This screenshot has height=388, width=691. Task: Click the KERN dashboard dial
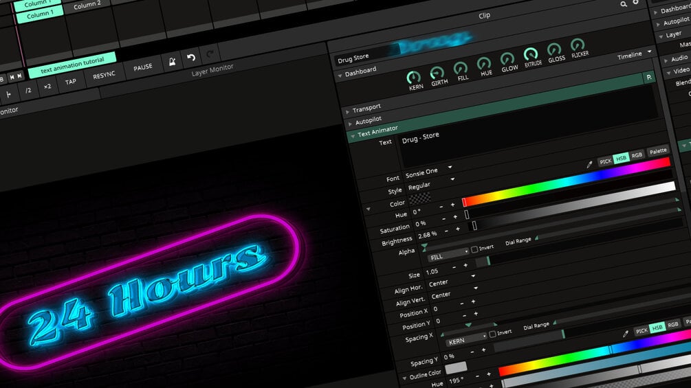(413, 78)
